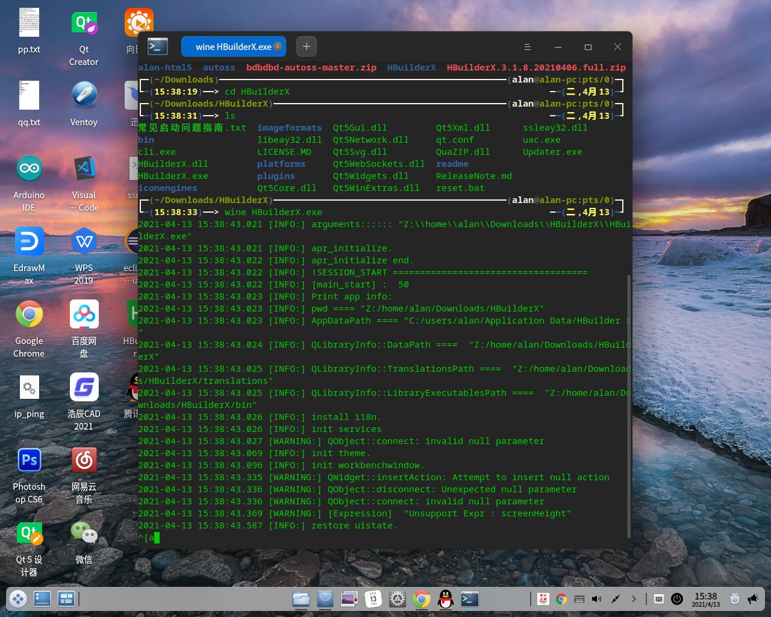
Task: Click the 15:38 clock in taskbar
Action: click(x=705, y=599)
